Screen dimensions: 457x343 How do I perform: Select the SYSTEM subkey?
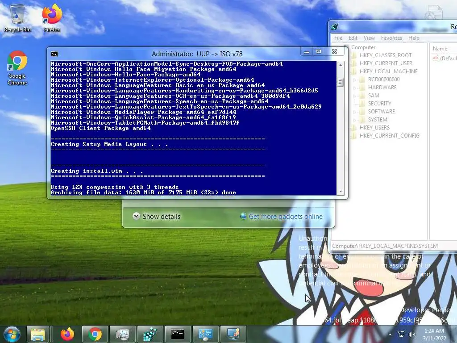[x=378, y=120]
